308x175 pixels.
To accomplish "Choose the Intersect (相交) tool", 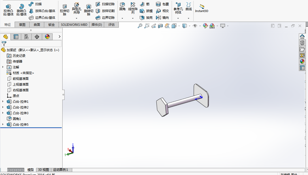I will pyautogui.click(x=162, y=11).
